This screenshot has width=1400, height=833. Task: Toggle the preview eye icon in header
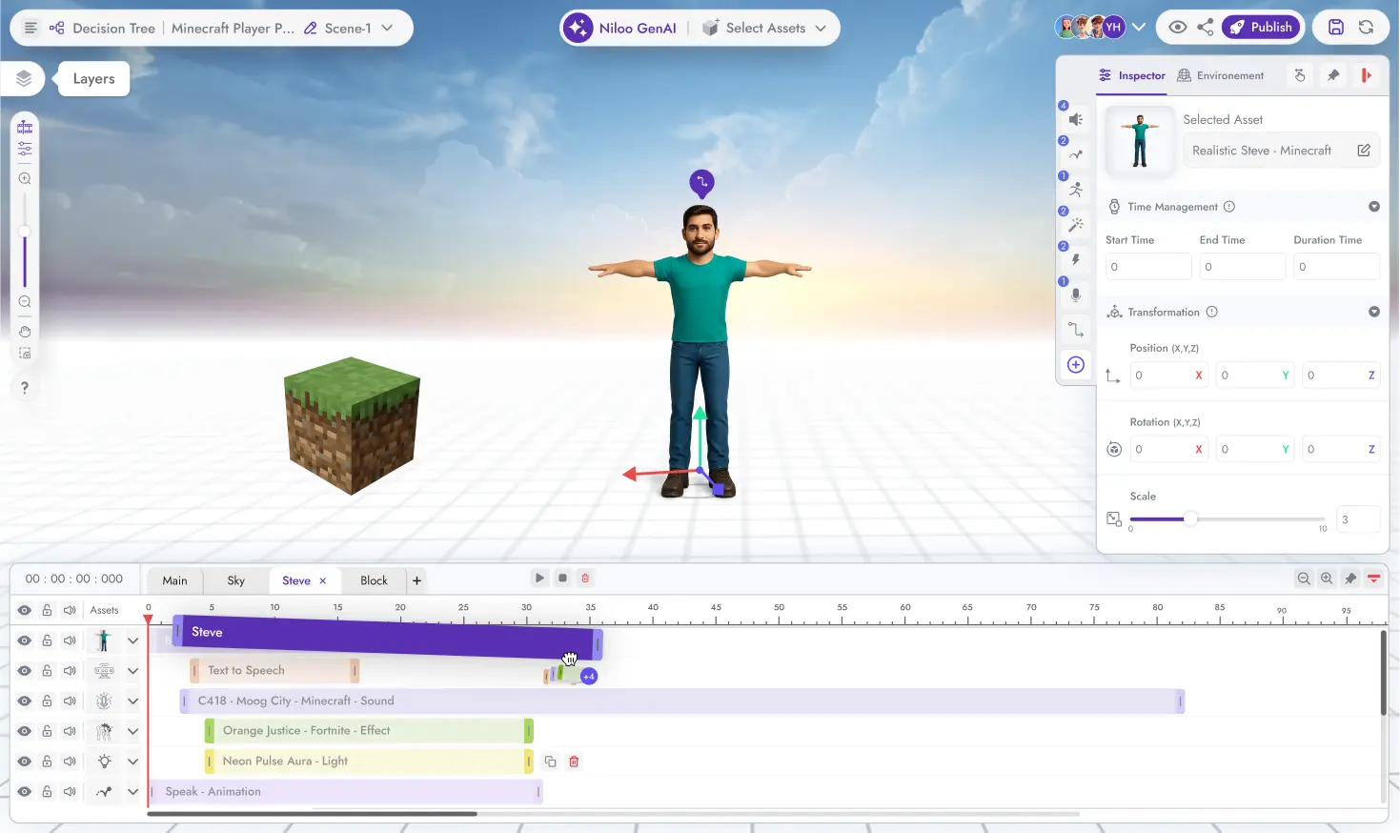click(x=1178, y=27)
